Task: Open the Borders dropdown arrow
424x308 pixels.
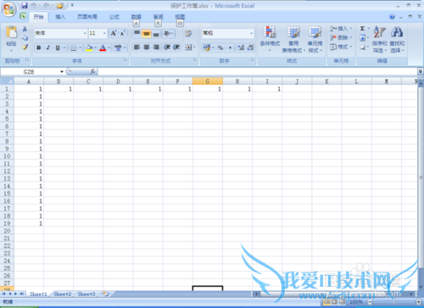Action: pos(81,48)
